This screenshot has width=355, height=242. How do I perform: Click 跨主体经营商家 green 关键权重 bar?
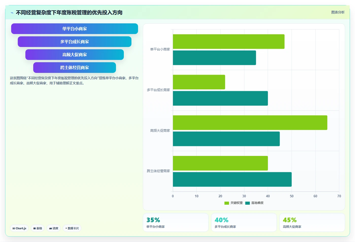[x=220, y=163]
